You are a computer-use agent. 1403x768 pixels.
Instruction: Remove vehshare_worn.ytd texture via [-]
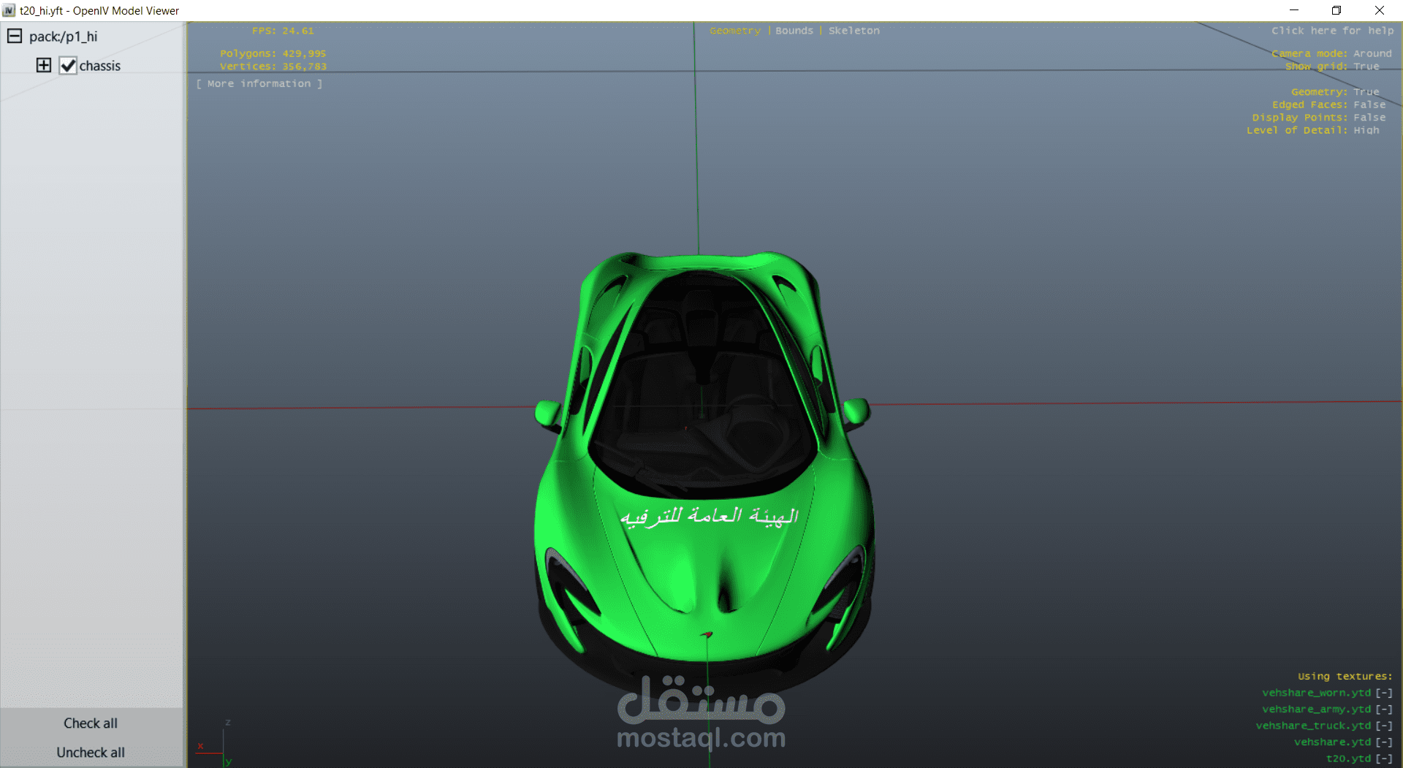(1384, 693)
